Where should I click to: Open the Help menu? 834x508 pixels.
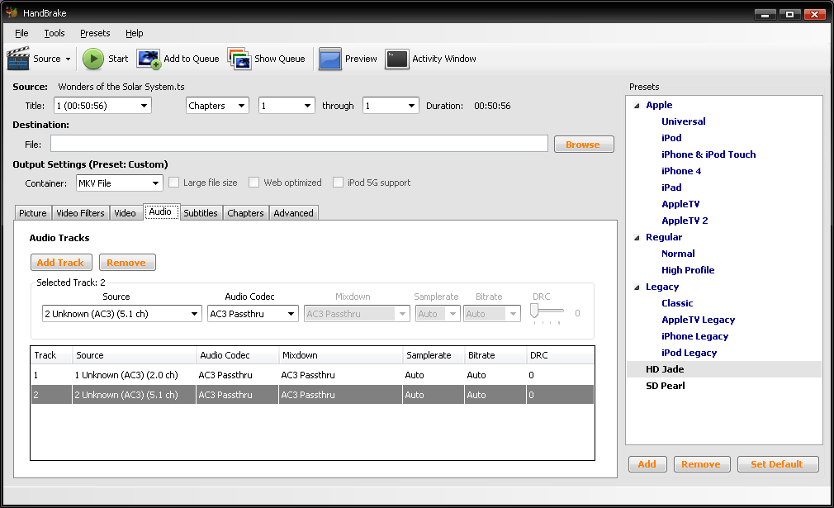coord(134,33)
